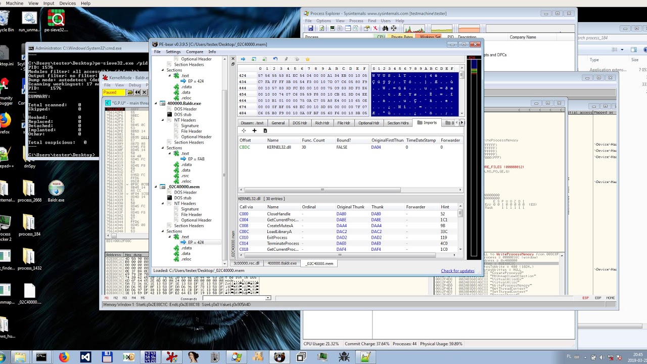
Task: Click the Firefox icon in the taskbar
Action: click(x=64, y=357)
